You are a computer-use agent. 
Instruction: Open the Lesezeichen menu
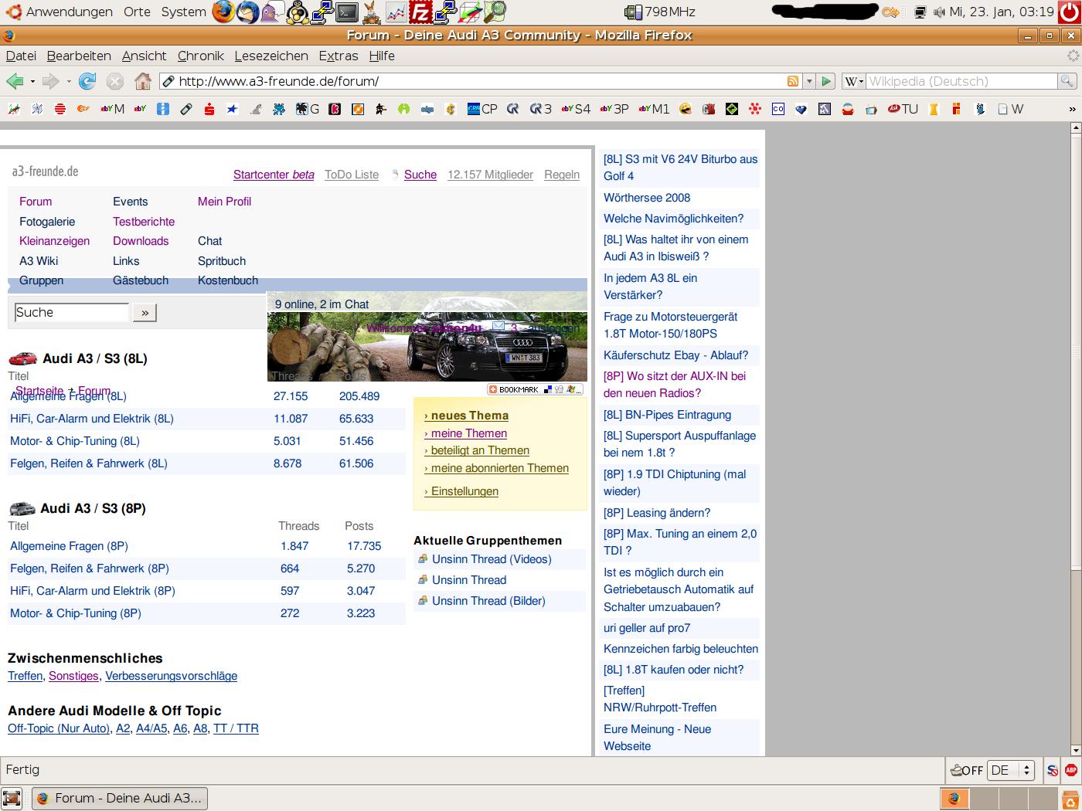[x=271, y=56]
